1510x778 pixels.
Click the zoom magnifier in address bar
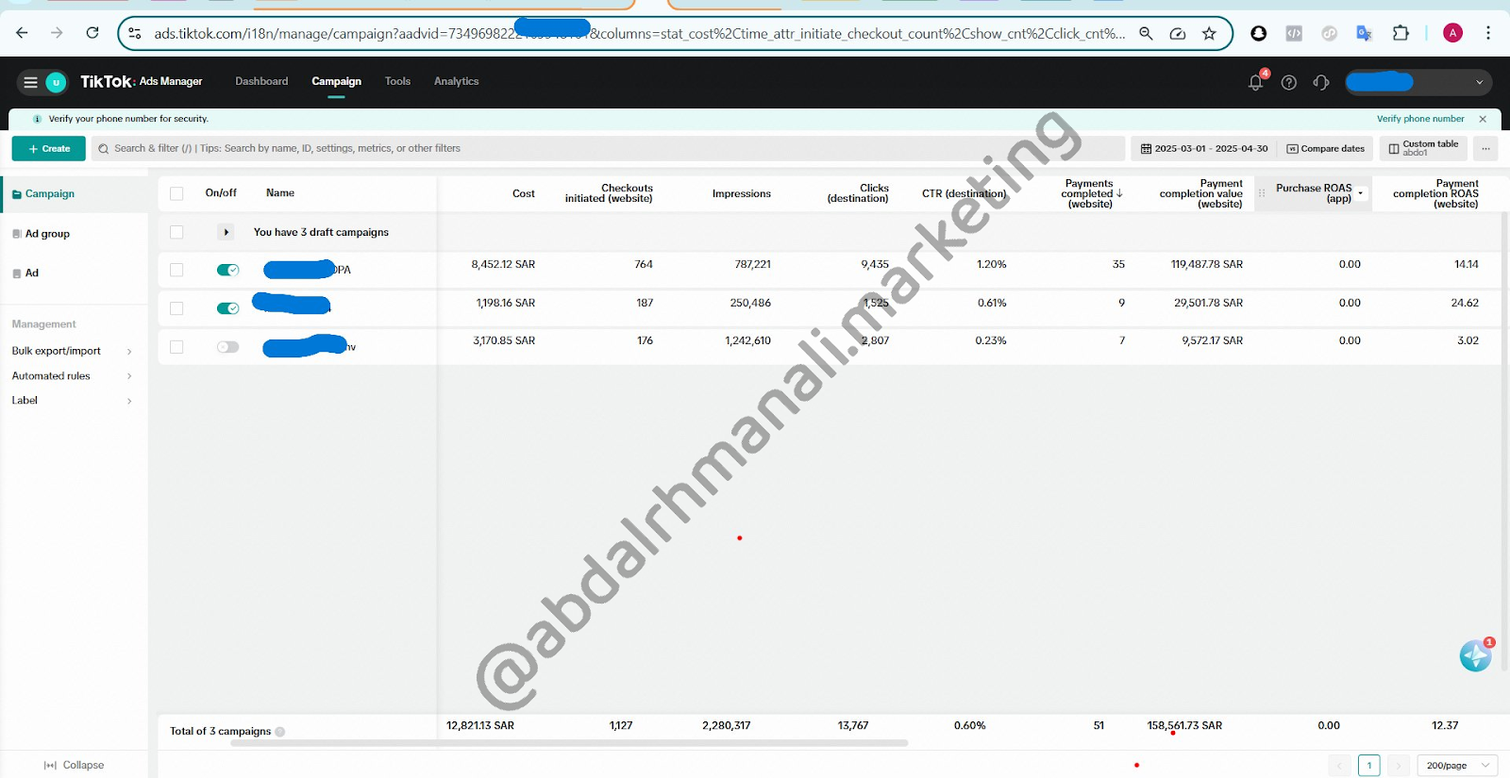tap(1146, 33)
